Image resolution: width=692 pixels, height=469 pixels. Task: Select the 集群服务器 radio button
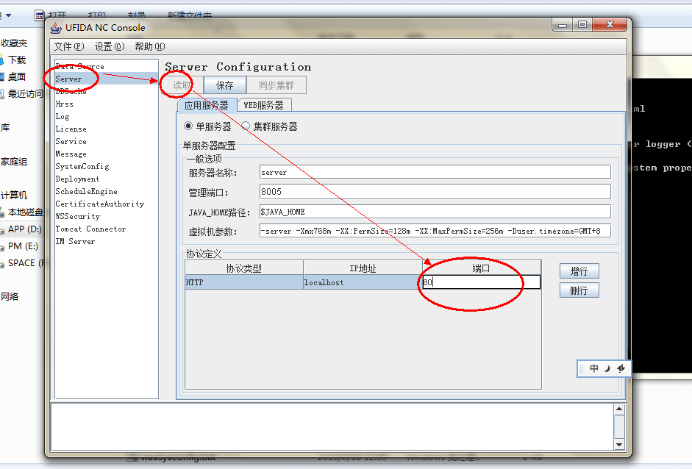point(246,126)
